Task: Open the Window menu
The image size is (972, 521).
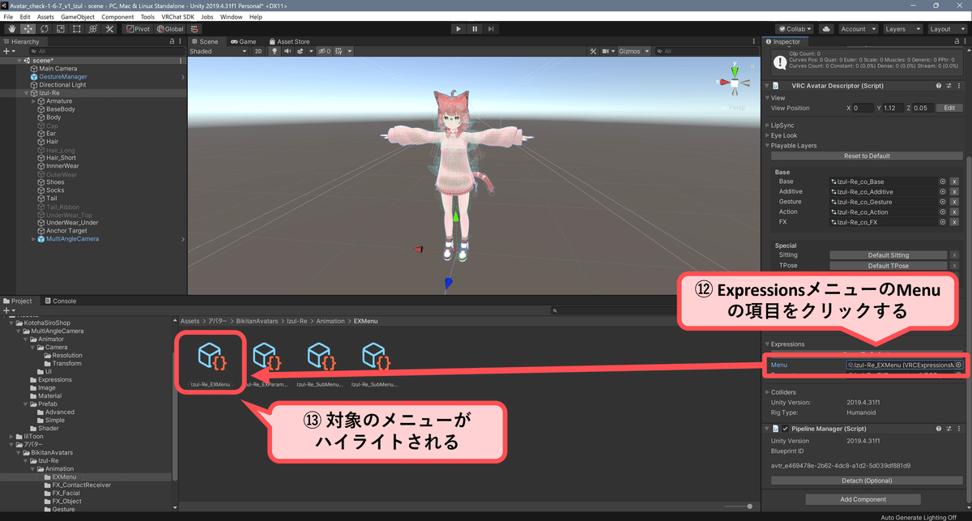Action: [x=231, y=16]
